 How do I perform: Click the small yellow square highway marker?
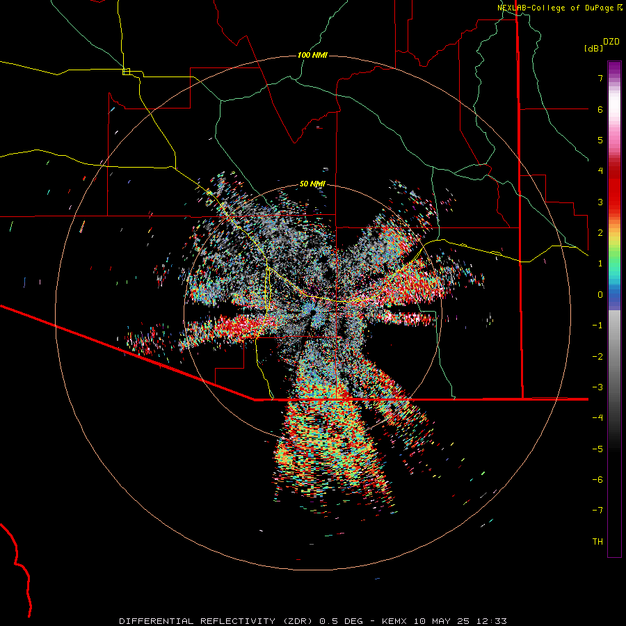(126, 72)
